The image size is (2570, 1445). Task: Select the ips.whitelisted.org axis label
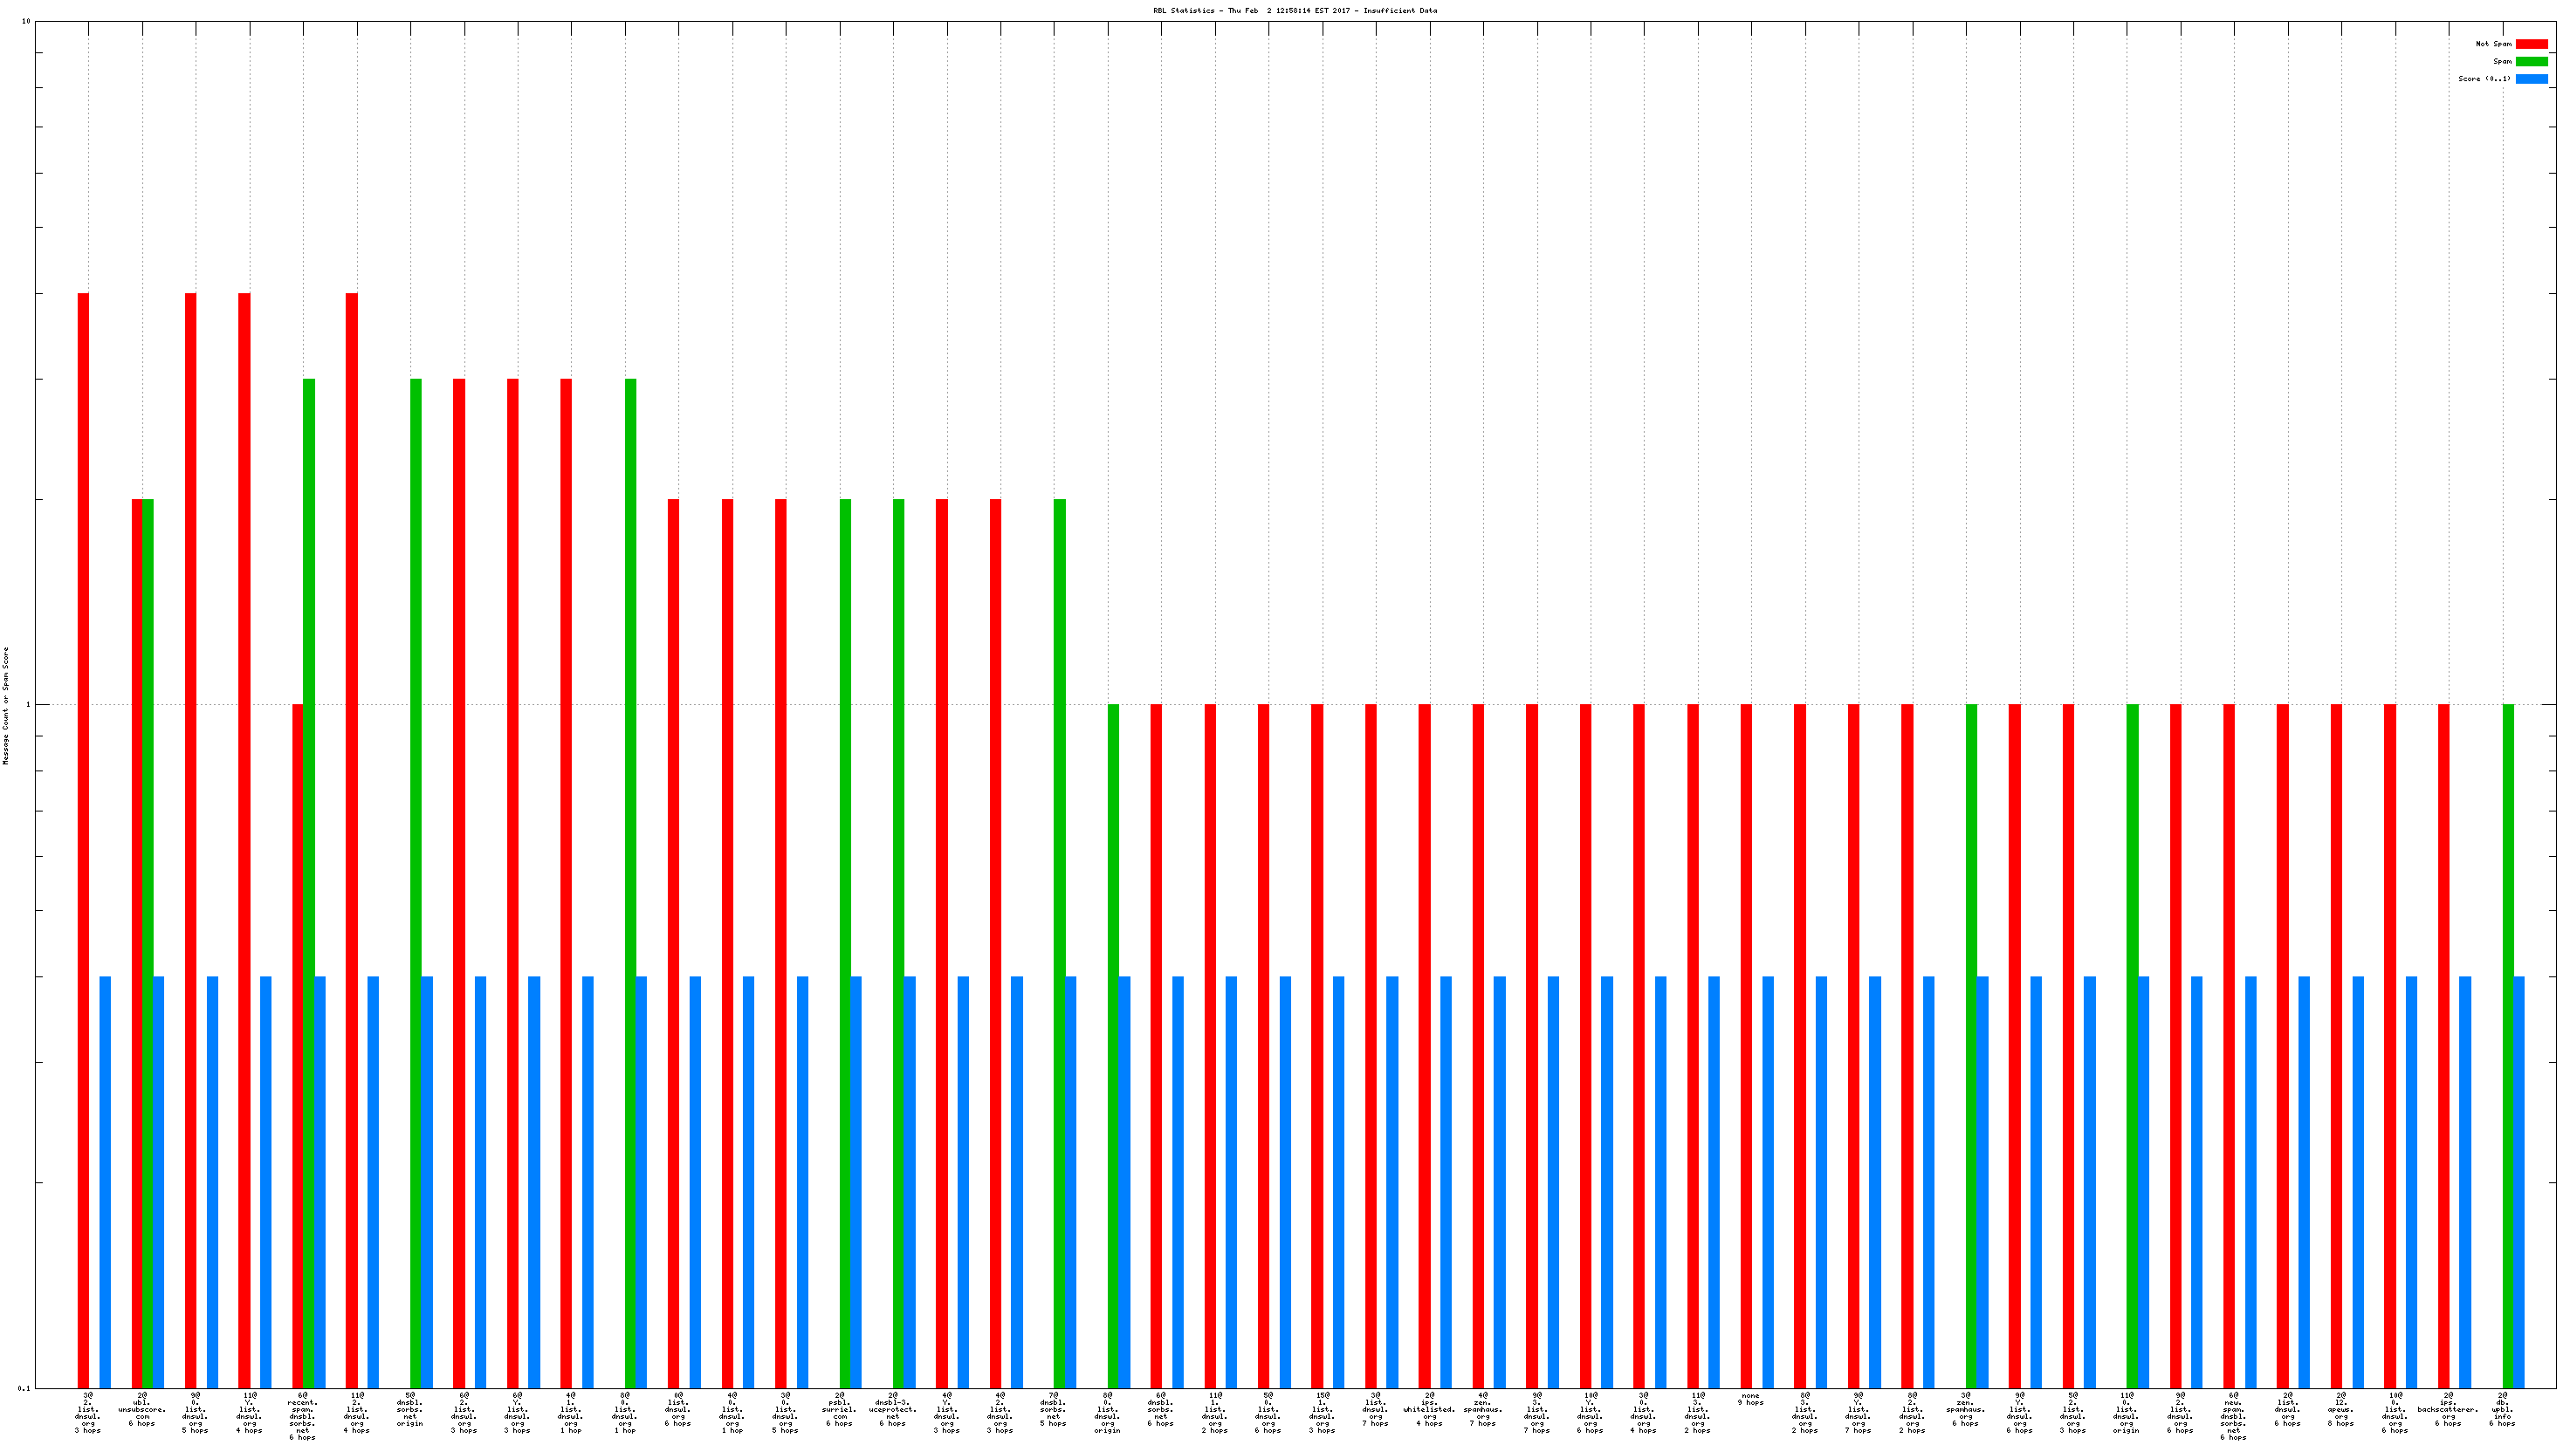point(1429,1410)
